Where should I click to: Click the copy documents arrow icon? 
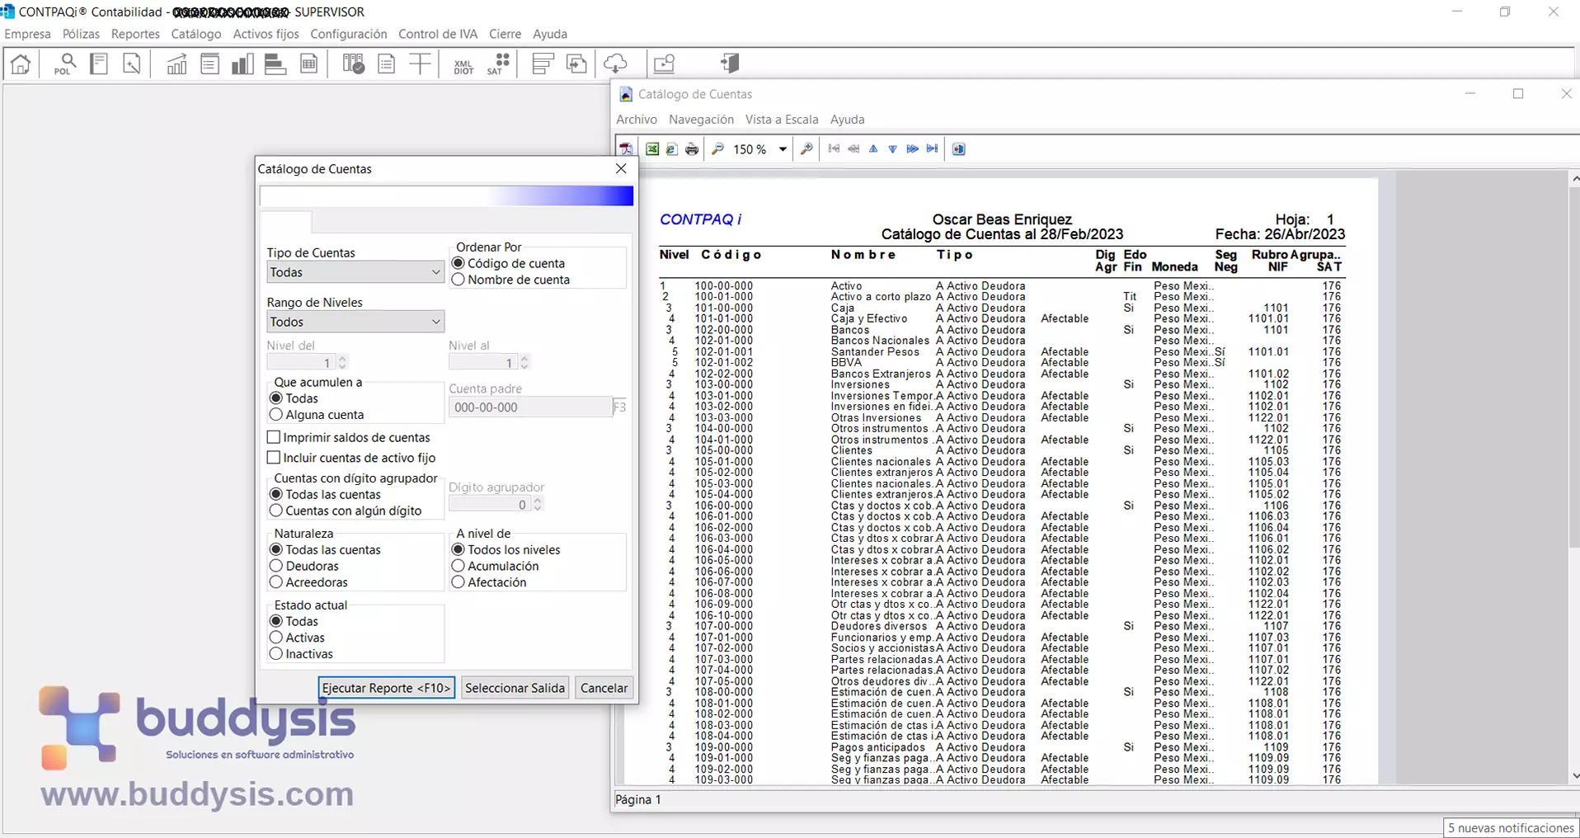(x=576, y=64)
